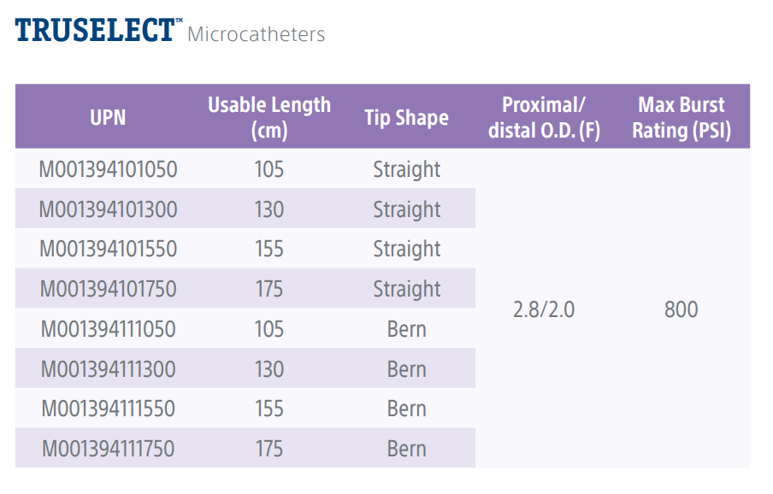Image resolution: width=773 pixels, height=494 pixels.
Task: Click UPN M001394101050 cell
Action: tap(108, 169)
